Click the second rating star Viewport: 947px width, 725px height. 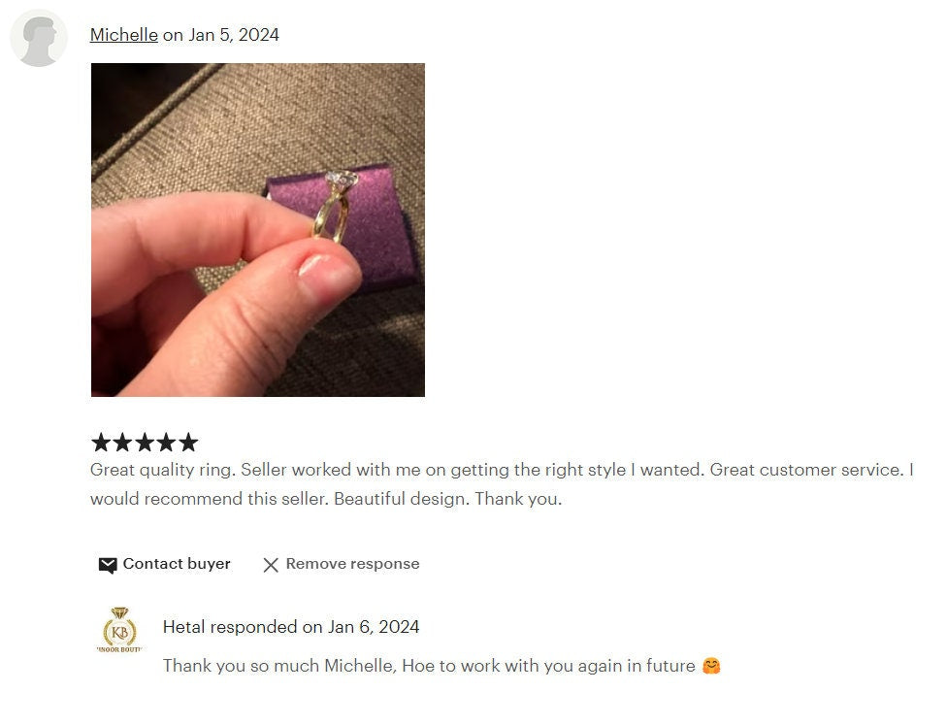click(122, 443)
